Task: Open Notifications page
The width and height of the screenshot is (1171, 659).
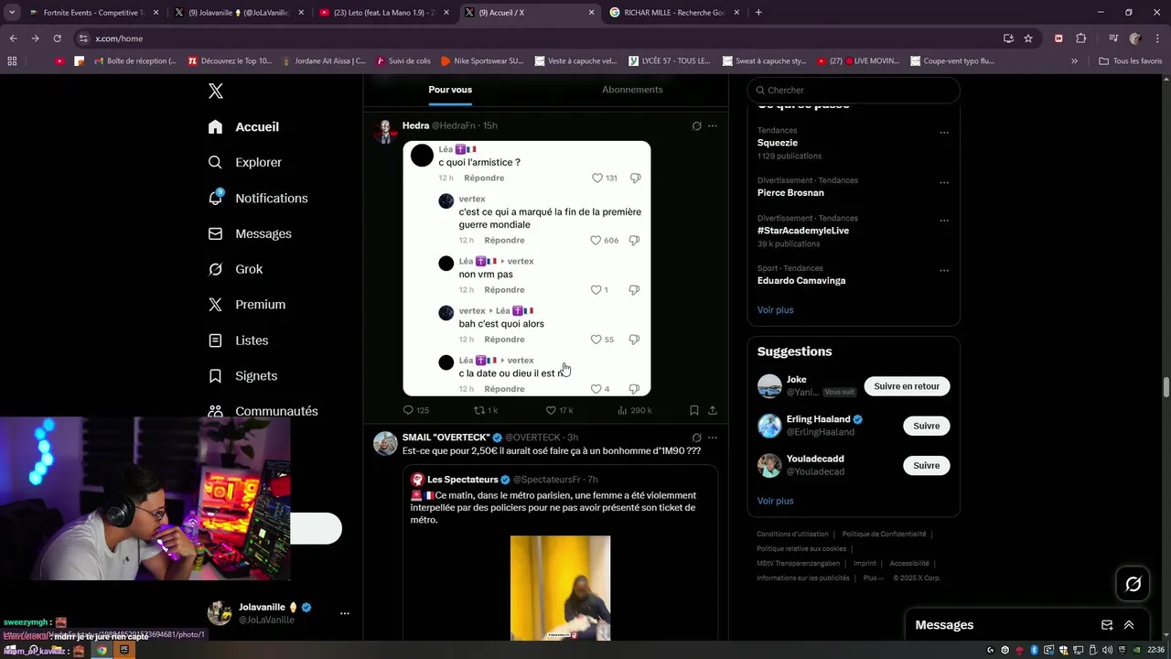Action: (257, 199)
